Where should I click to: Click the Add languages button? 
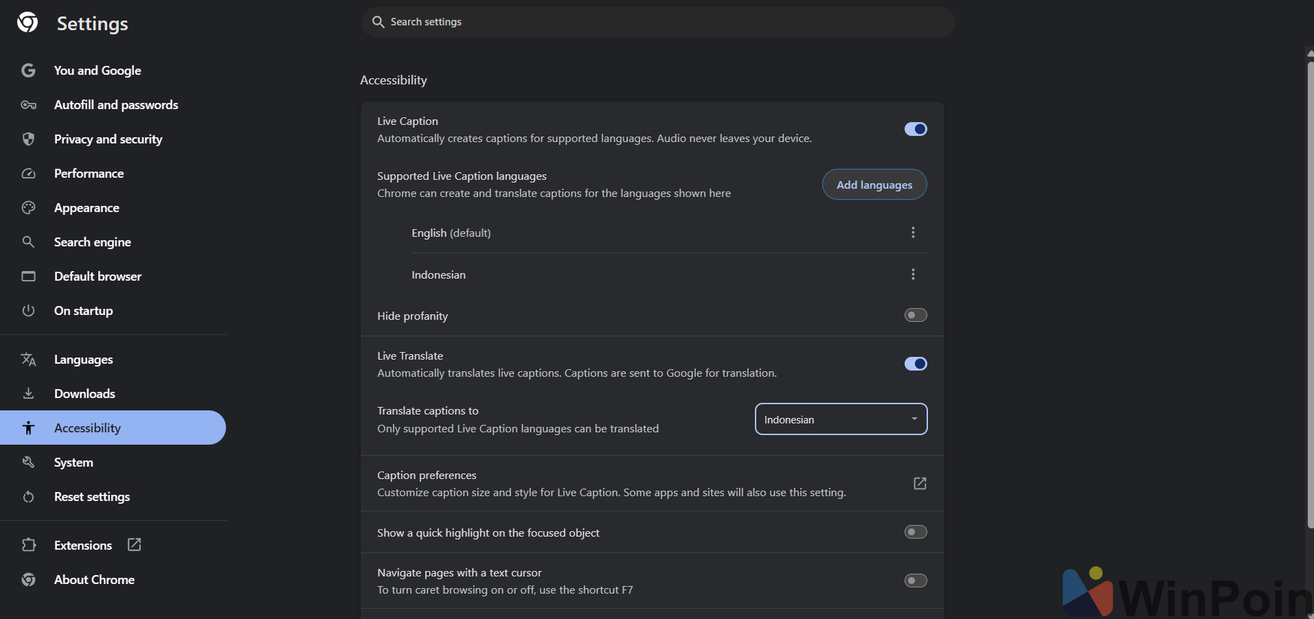point(874,185)
